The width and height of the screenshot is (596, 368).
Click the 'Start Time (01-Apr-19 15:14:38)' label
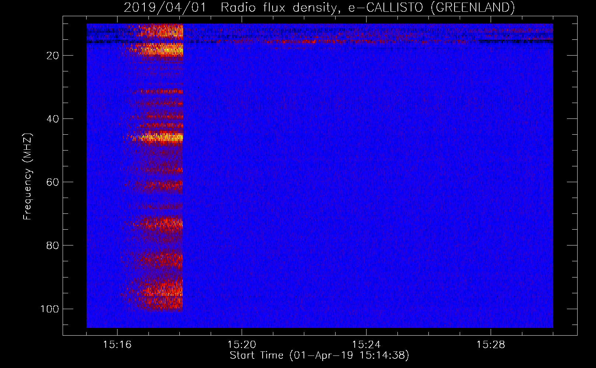pyautogui.click(x=319, y=355)
